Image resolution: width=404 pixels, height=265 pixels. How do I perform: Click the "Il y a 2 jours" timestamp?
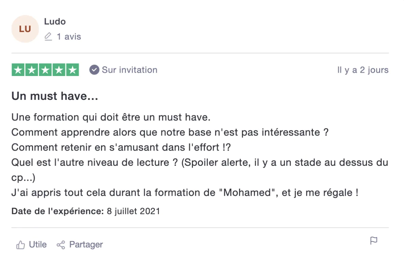(x=363, y=70)
